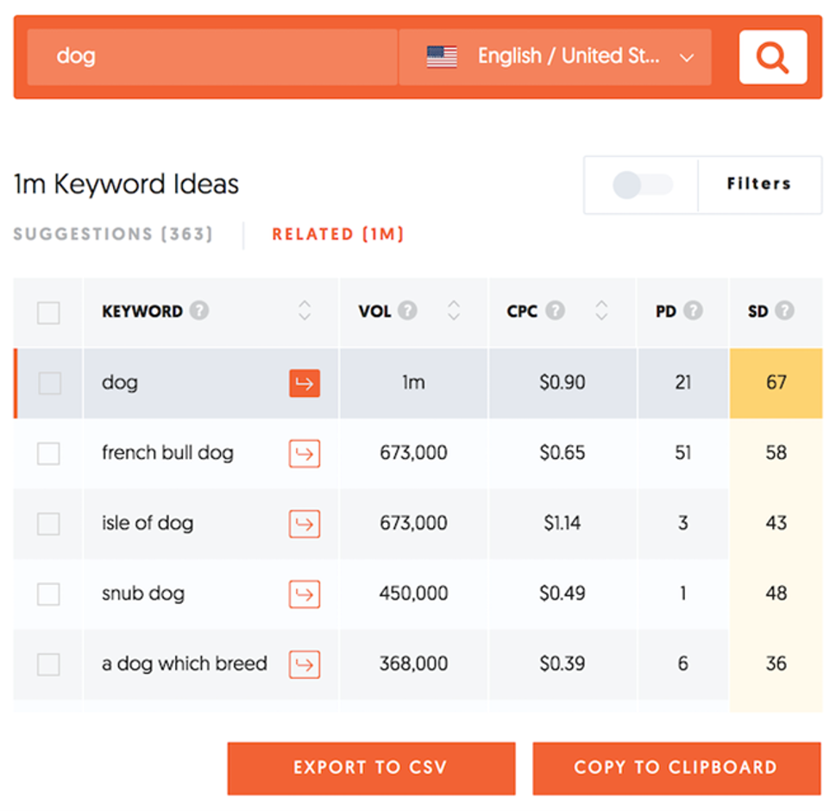Click the question mark icon beside SD header
The height and width of the screenshot is (811, 836).
coord(784,311)
